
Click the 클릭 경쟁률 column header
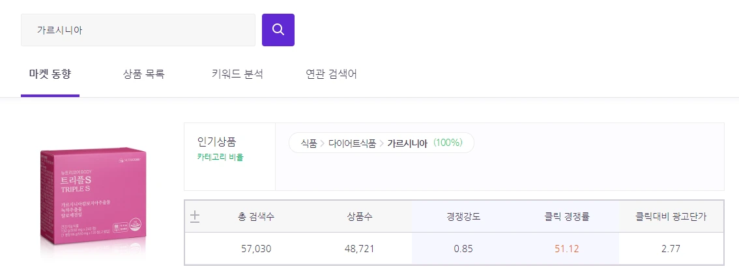(x=566, y=217)
